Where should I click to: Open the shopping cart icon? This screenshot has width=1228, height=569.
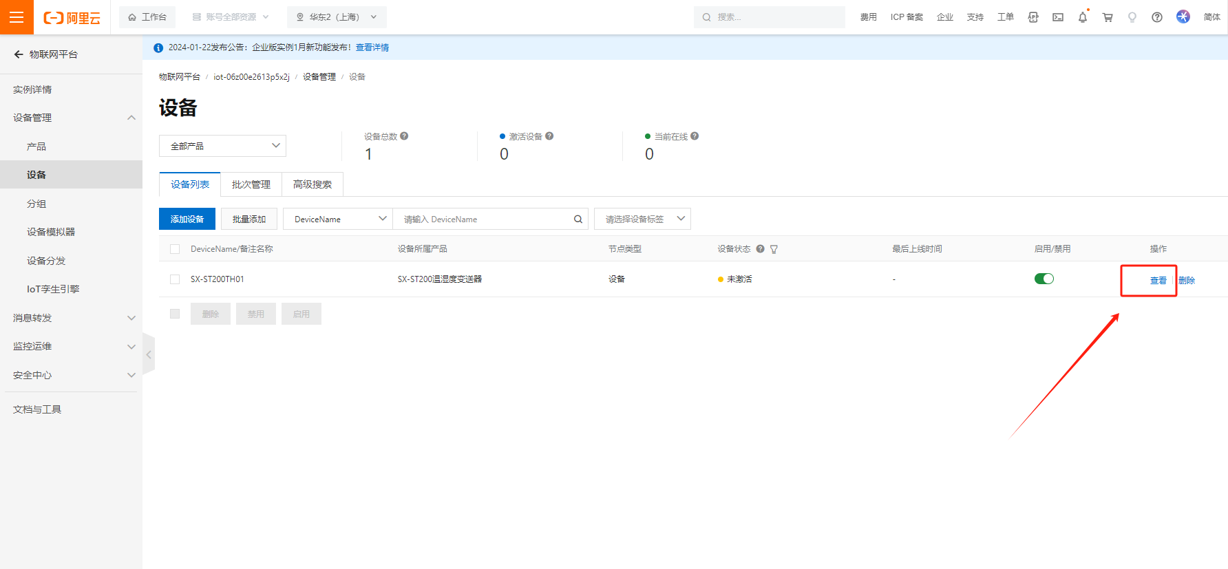(1108, 17)
